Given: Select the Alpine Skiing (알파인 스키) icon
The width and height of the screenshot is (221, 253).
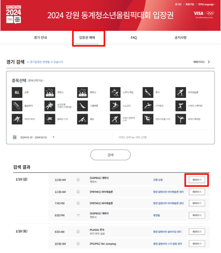Looking at the screenshot, I should coord(50,119).
